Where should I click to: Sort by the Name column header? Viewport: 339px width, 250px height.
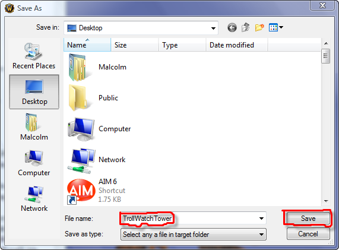87,45
